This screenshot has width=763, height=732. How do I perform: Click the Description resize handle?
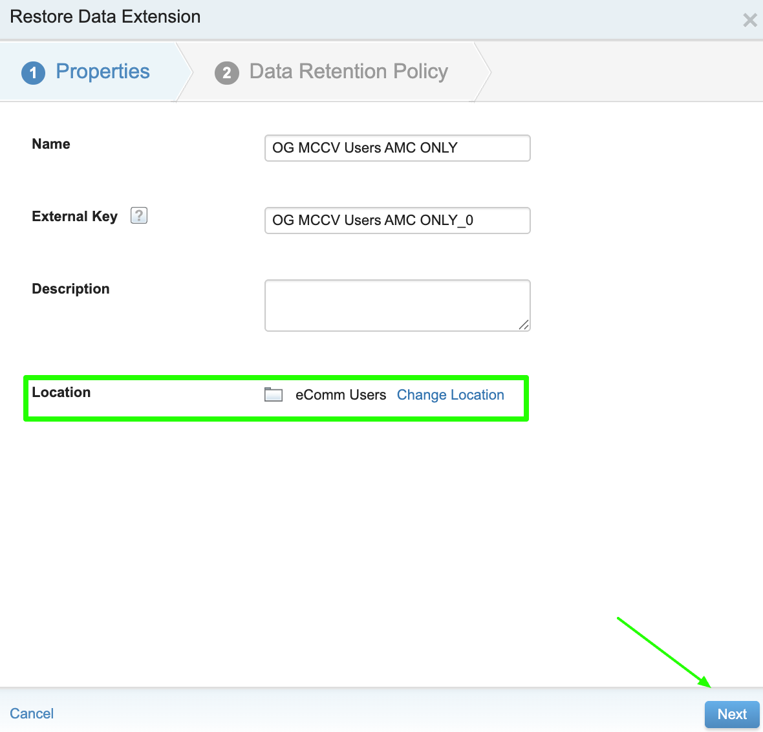(x=524, y=325)
